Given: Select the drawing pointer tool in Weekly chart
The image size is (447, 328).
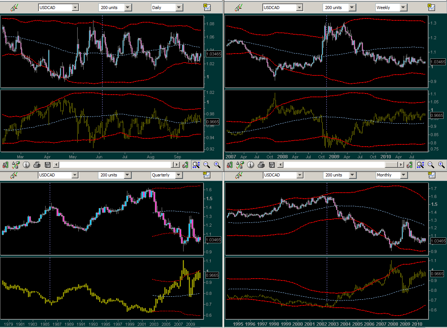Looking at the screenshot, I should 238,8.
